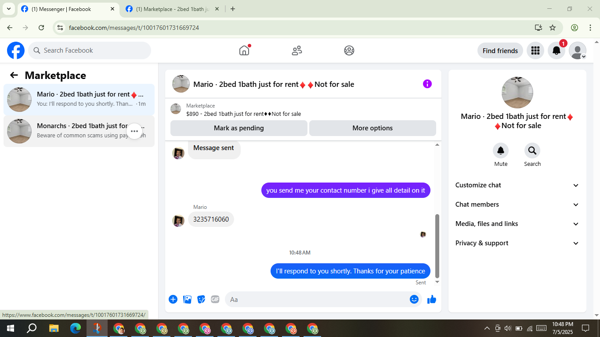This screenshot has height=337, width=600.
Task: Expand Privacy & support section
Action: pos(517,243)
